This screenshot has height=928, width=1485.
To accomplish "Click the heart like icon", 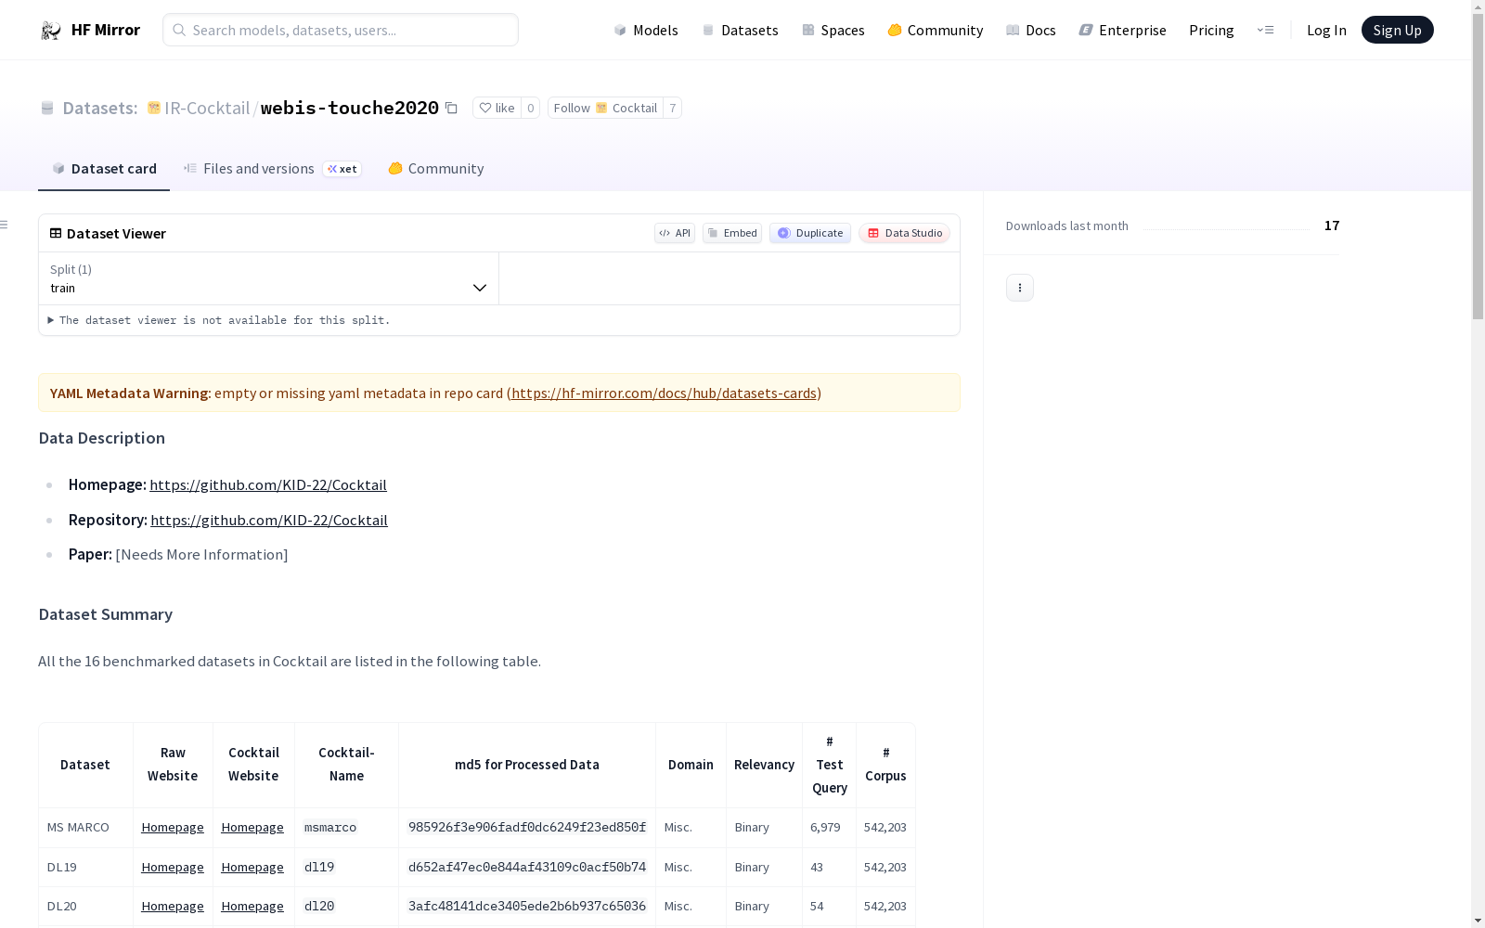I will coord(484,108).
